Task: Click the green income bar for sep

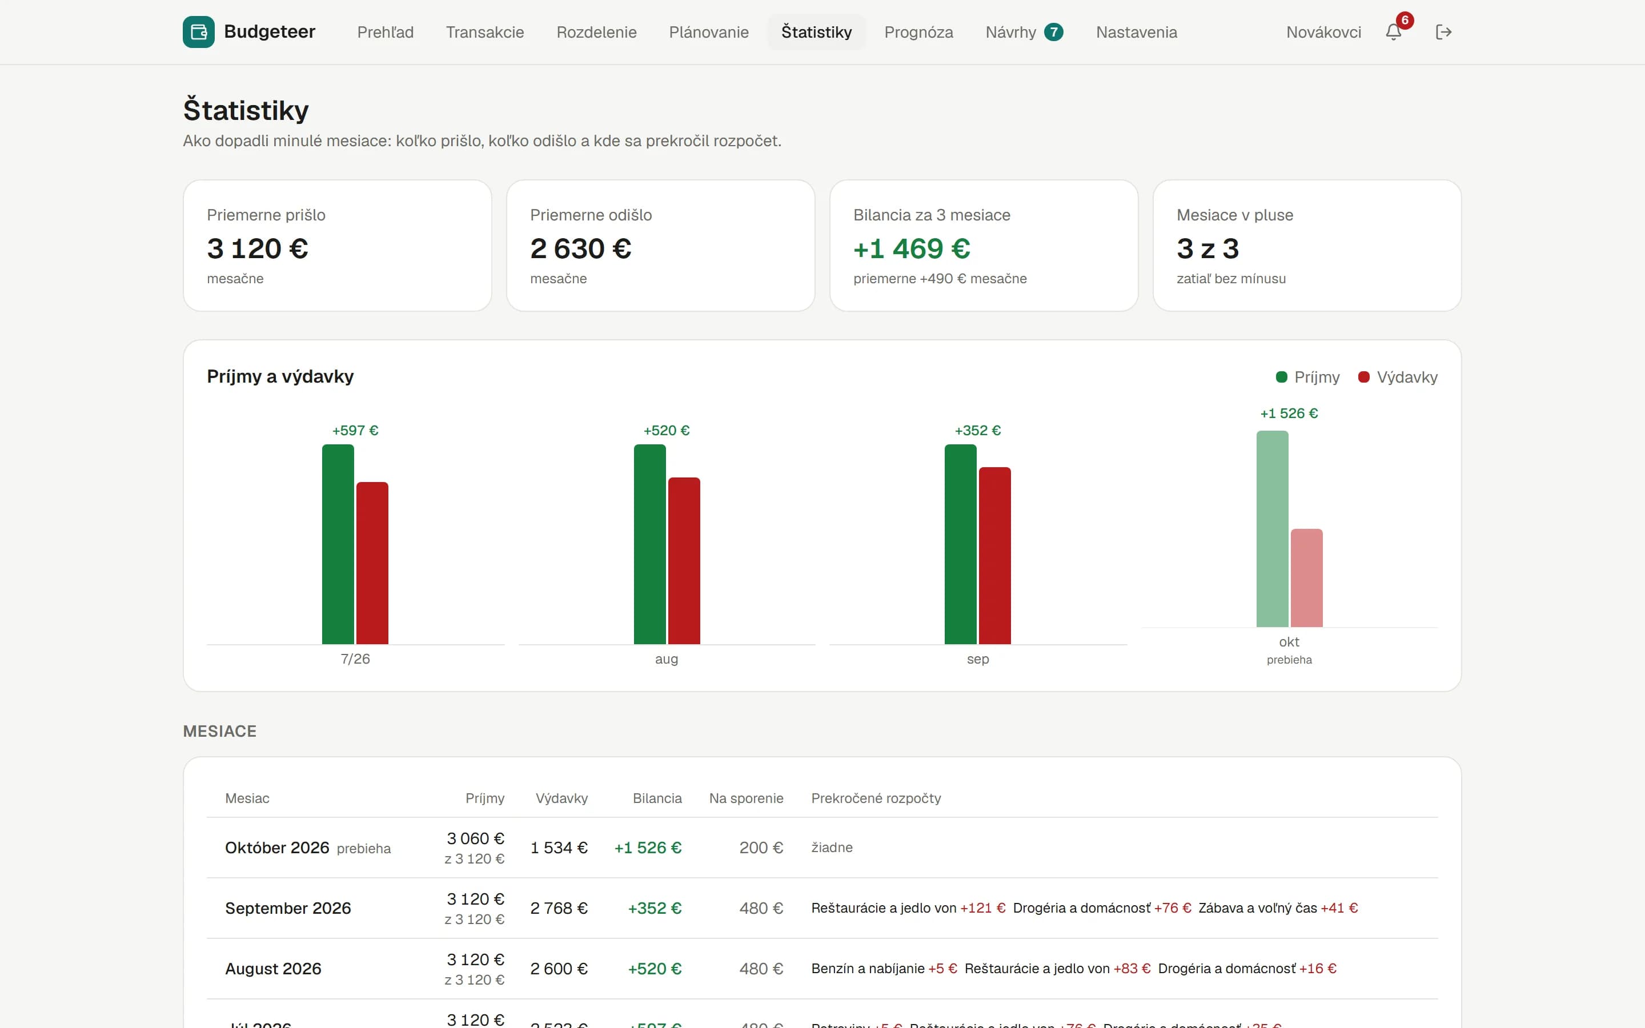Action: click(x=961, y=544)
